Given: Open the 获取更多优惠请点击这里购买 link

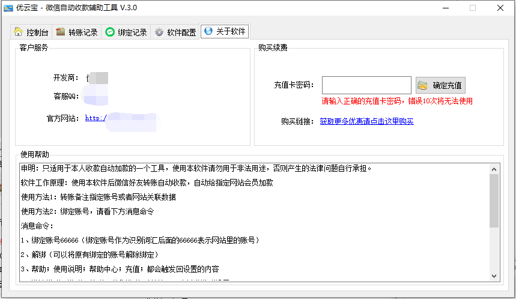Looking at the screenshot, I should [x=366, y=121].
